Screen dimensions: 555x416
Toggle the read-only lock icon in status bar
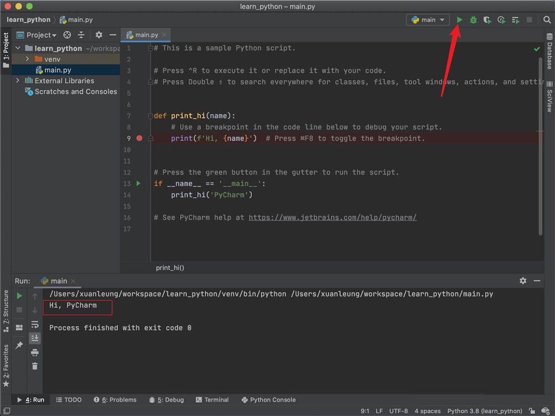tap(532, 410)
